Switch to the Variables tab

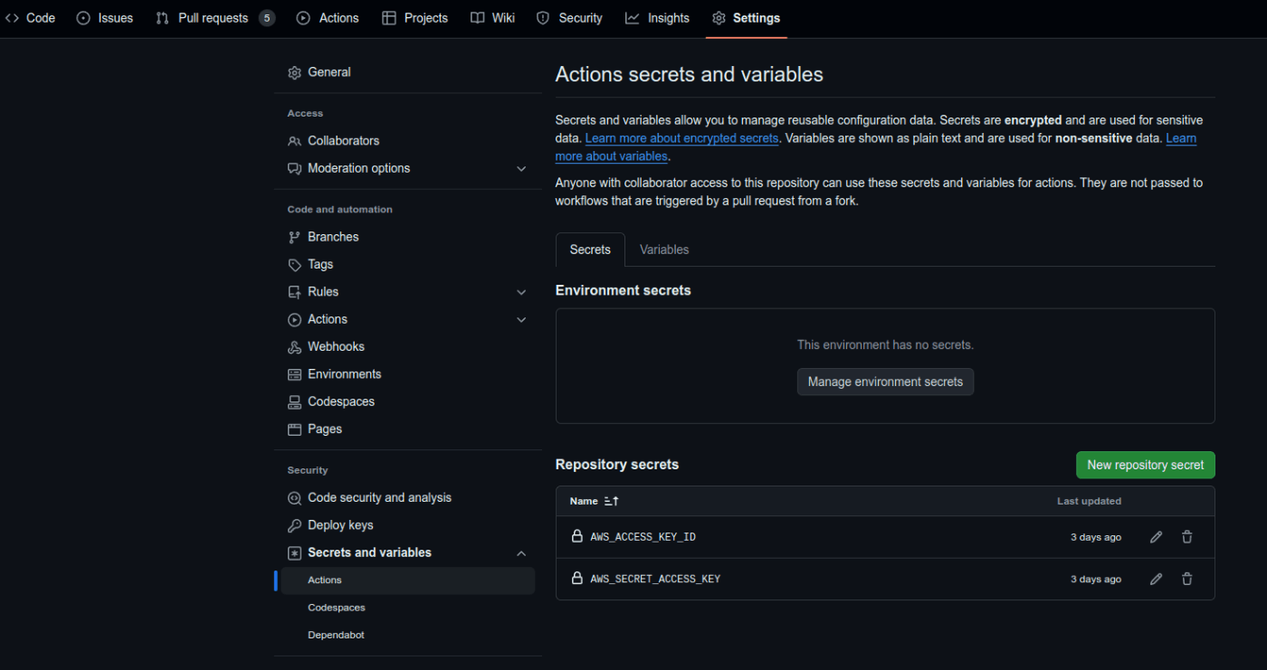(664, 250)
